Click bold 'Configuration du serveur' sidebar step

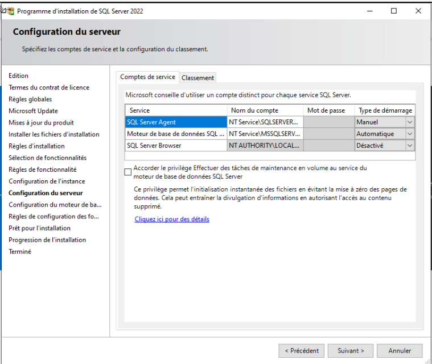(x=46, y=193)
